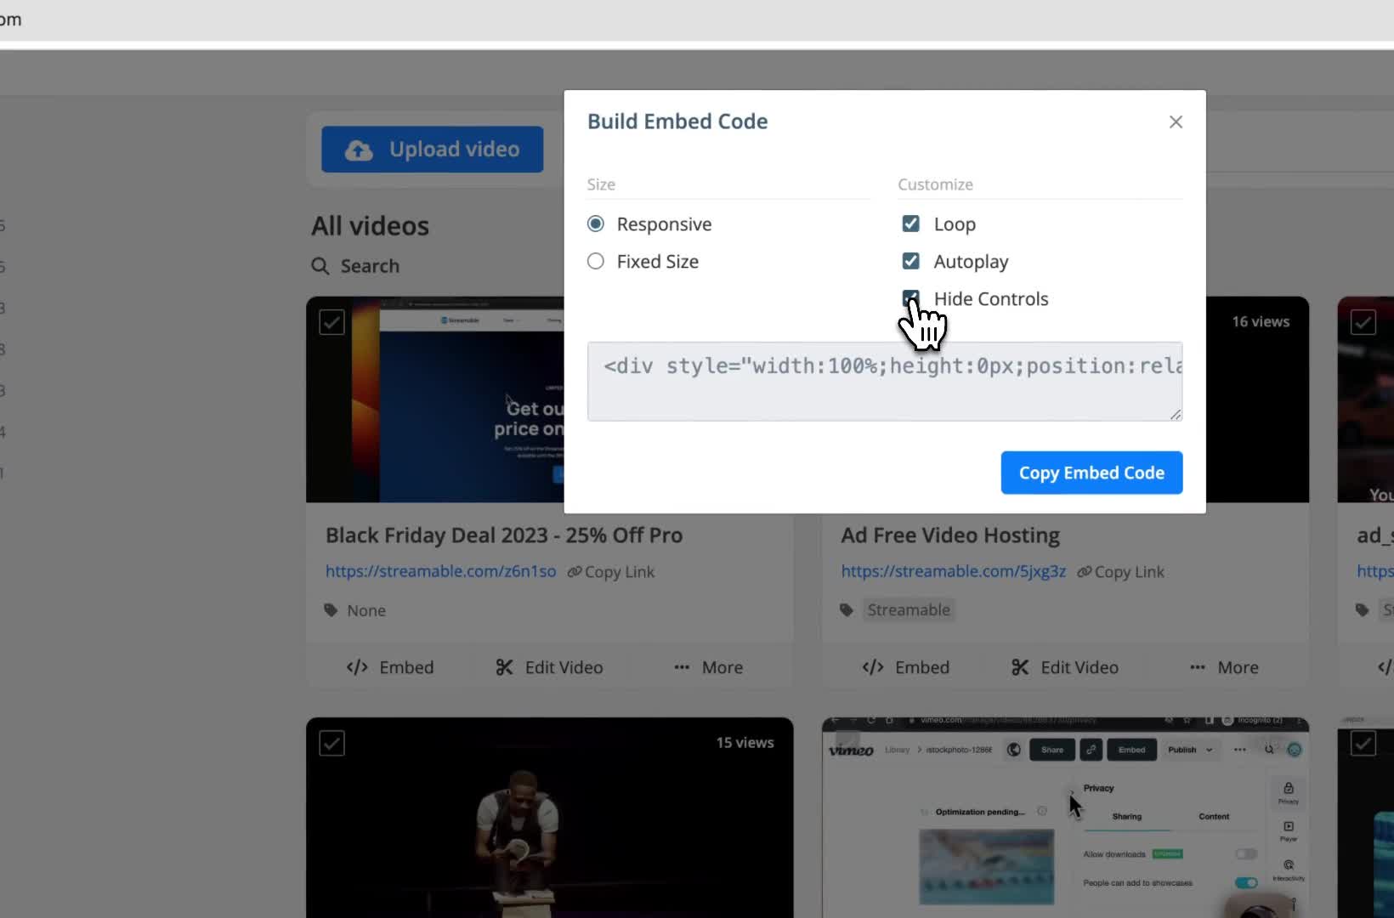The height and width of the screenshot is (918, 1394).
Task: Open the More menu on Ad Free Video Hosting
Action: (x=1198, y=667)
